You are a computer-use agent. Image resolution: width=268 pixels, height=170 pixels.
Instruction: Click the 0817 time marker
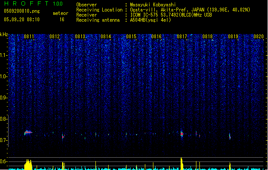click(182, 37)
